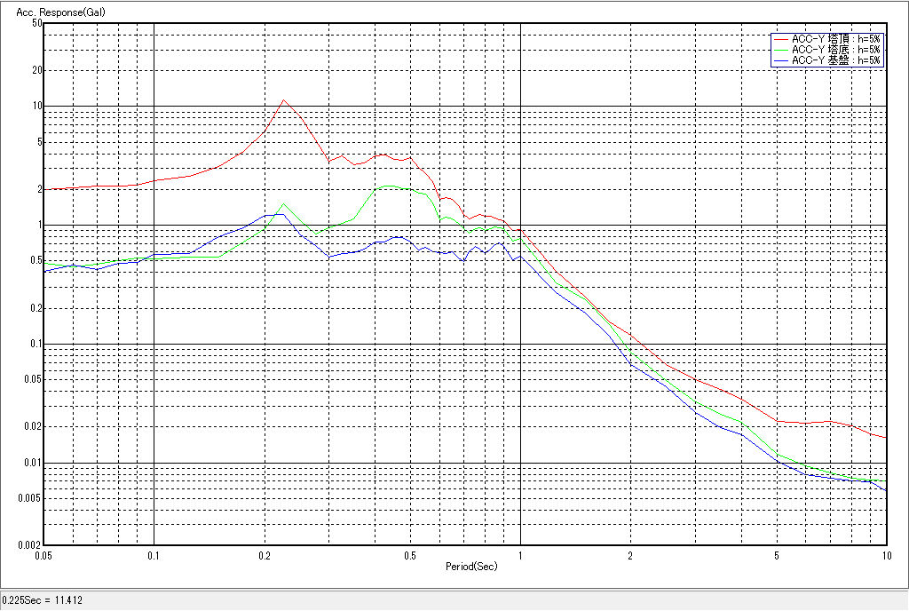Screen dimensions: 909x611
Task: Click the y-axis tick label 0.002
Action: [30, 544]
